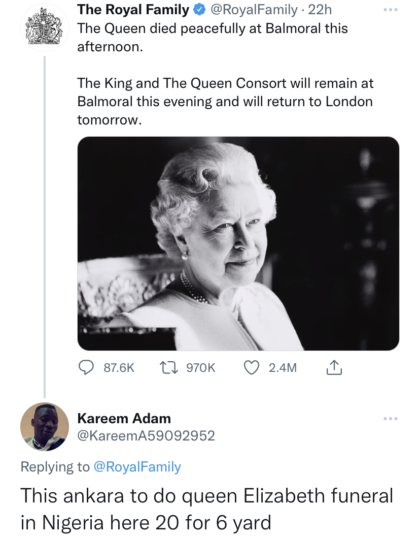This screenshot has width=420, height=536.
Task: Enlarge the black-and-white photo in the tweet
Action: (238, 243)
